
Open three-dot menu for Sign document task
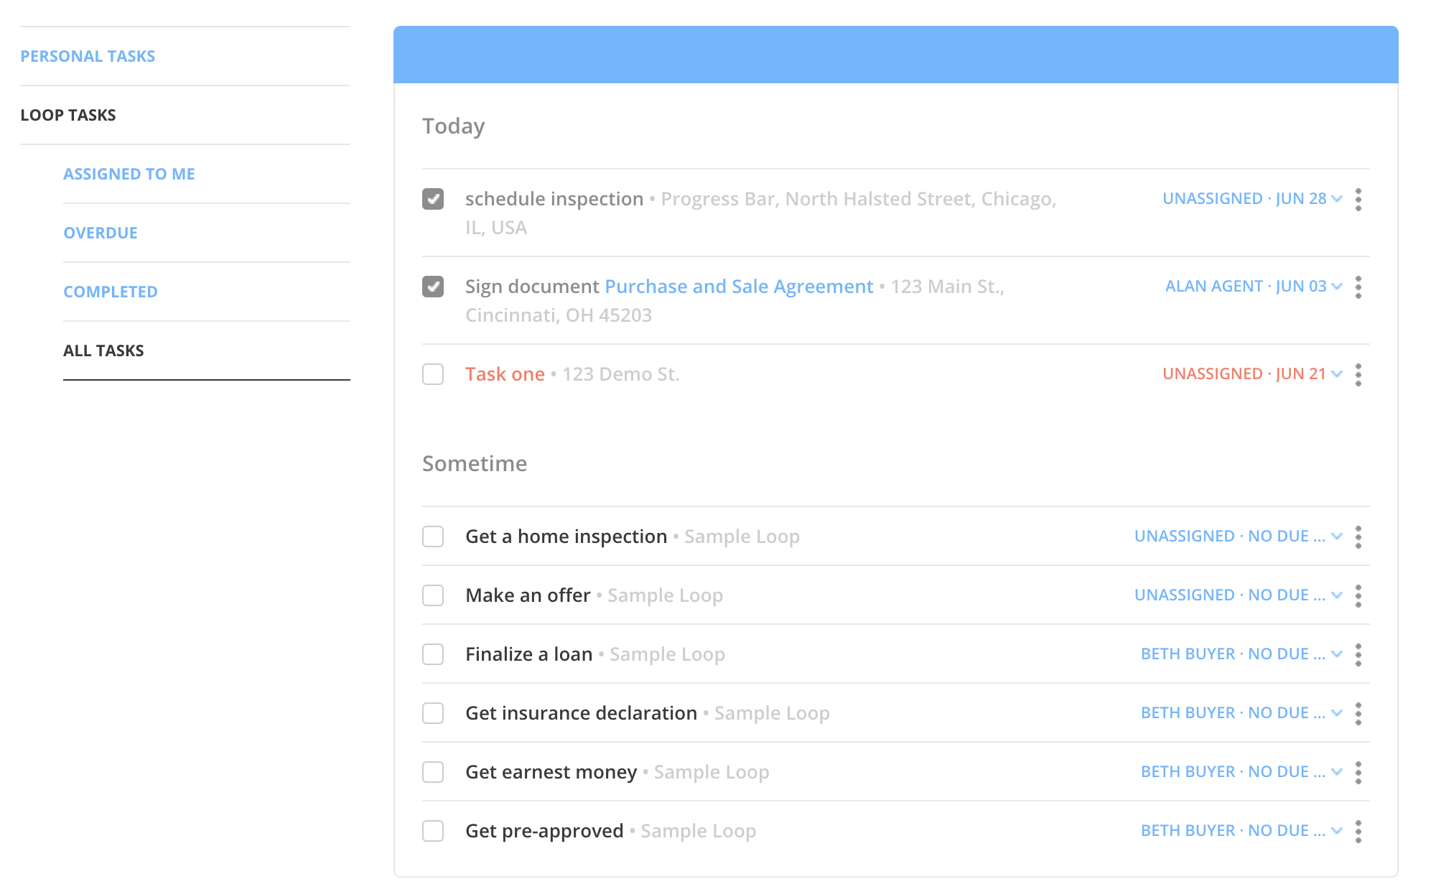click(x=1358, y=287)
